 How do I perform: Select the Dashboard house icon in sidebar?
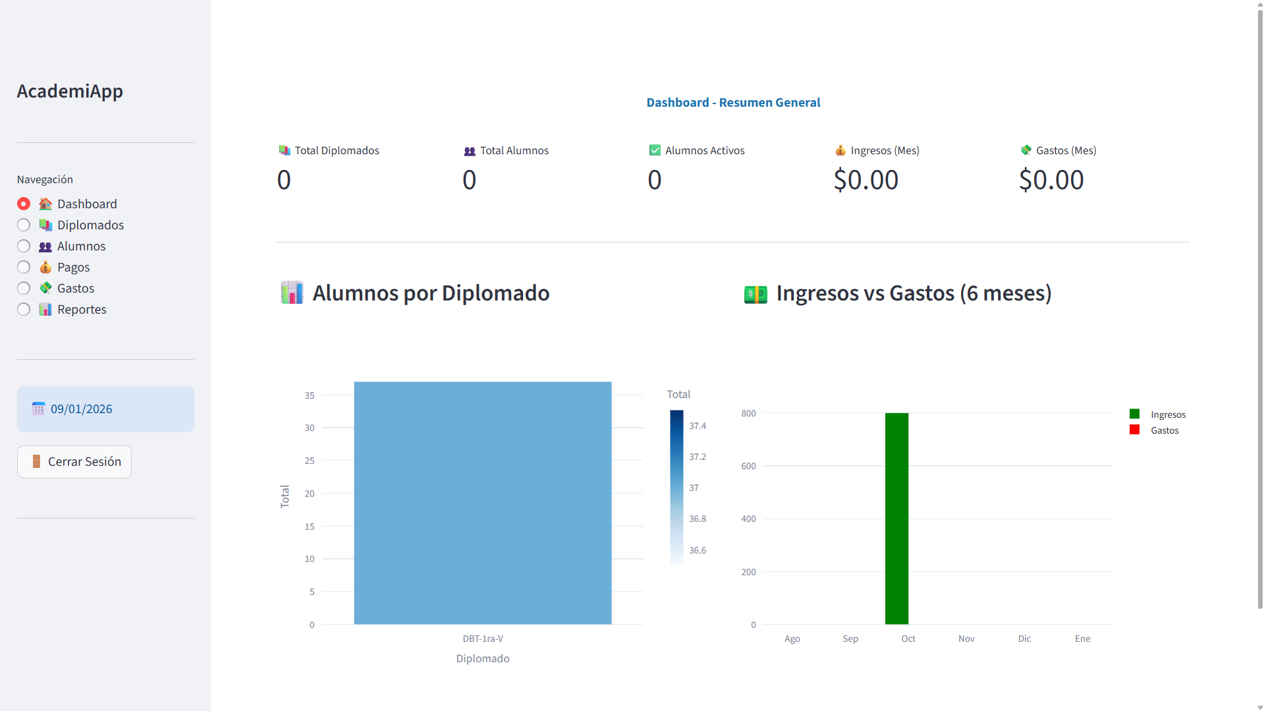(45, 204)
